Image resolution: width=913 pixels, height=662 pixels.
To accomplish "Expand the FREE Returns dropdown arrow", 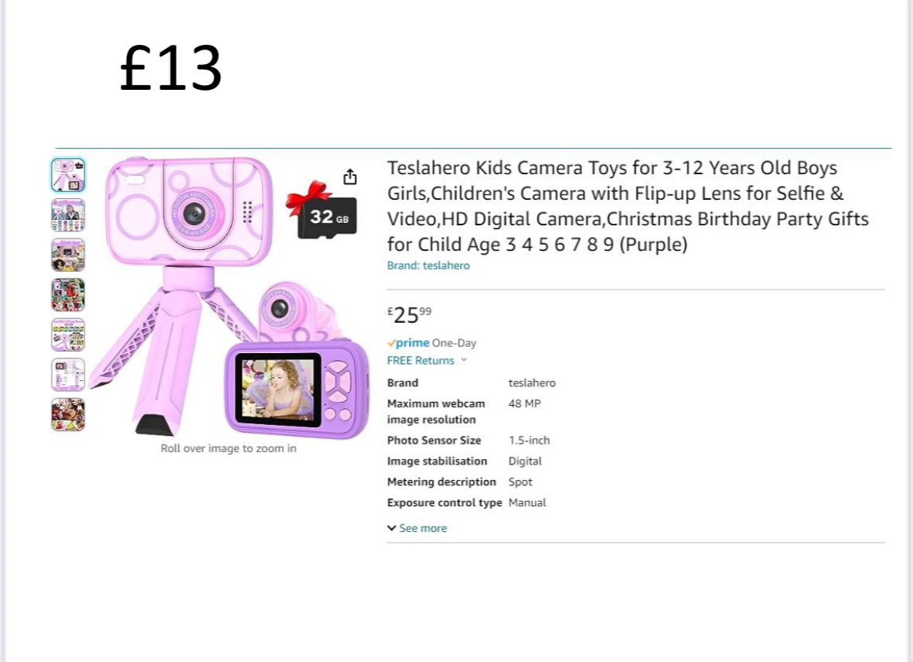I will pyautogui.click(x=464, y=360).
